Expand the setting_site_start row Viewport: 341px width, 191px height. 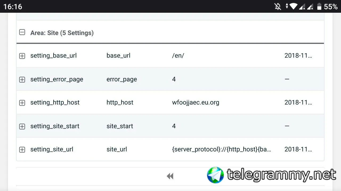[x=22, y=127]
